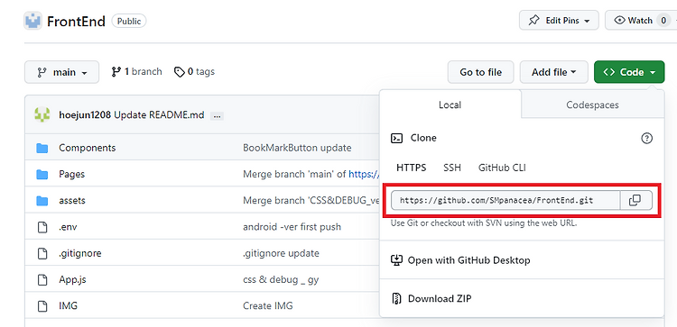Click the .gitignore update commit message
This screenshot has width=677, height=327.
281,253
